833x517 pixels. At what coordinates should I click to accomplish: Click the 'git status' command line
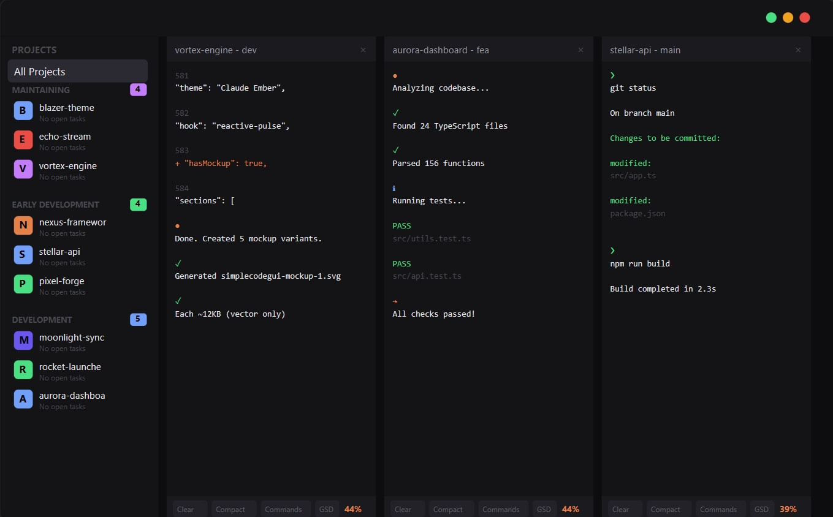[x=633, y=88]
